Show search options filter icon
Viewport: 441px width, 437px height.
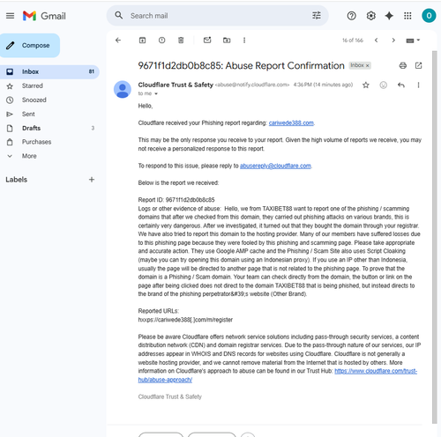point(317,16)
